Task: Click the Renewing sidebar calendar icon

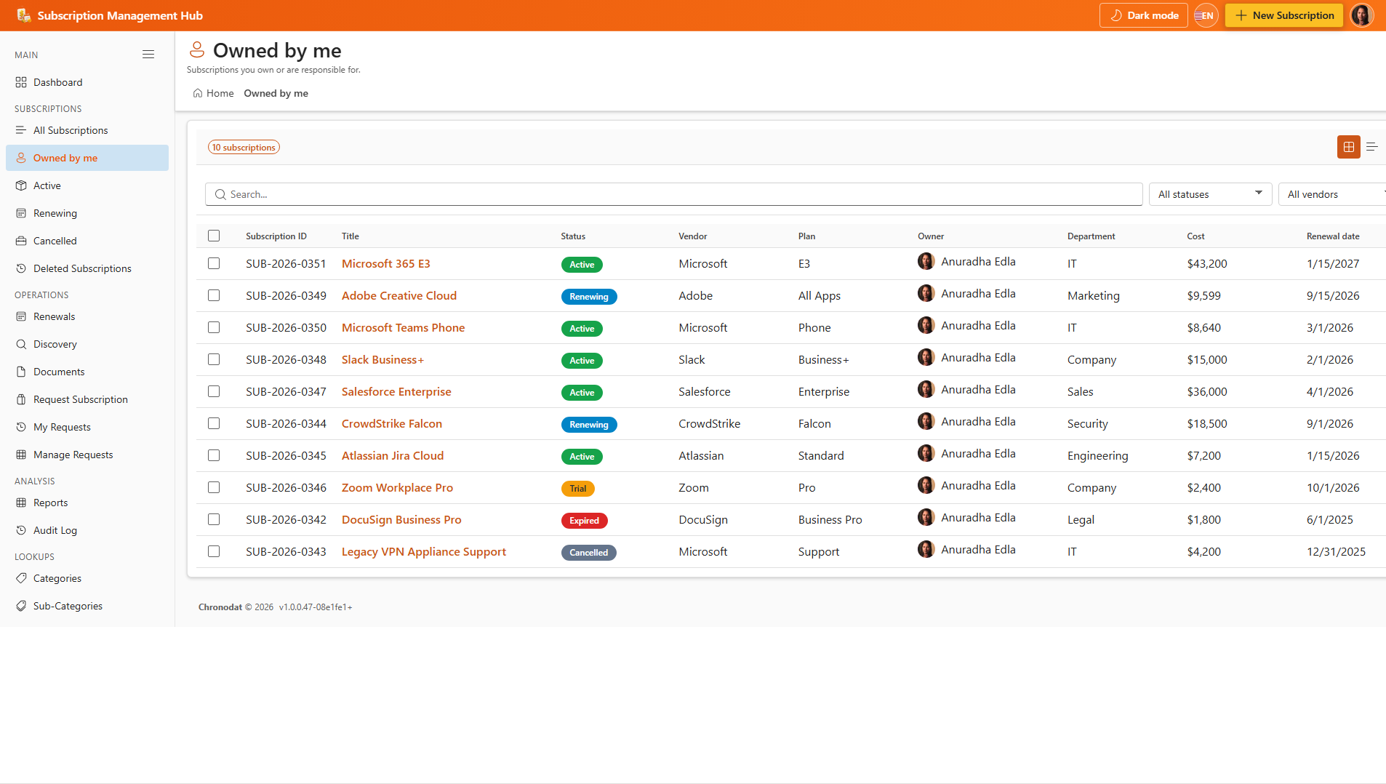Action: point(21,213)
